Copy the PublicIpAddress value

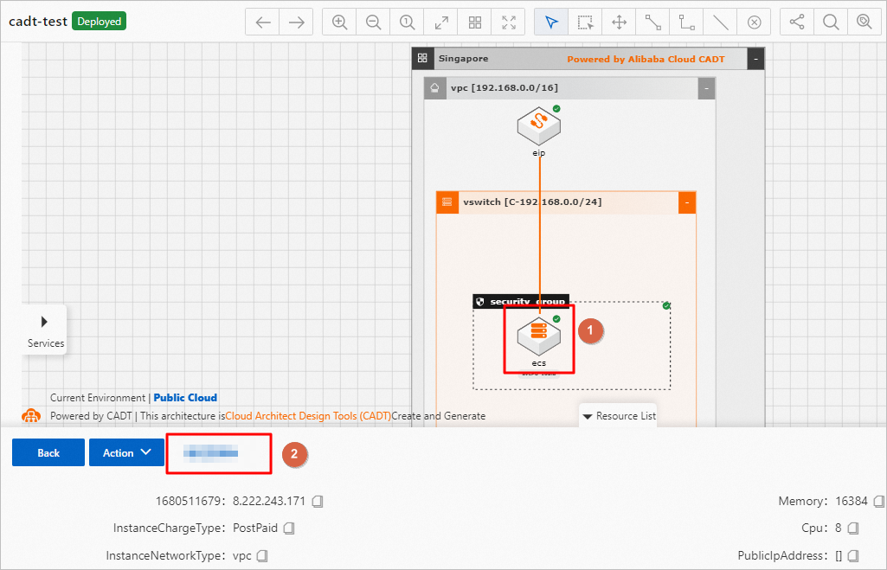point(853,556)
